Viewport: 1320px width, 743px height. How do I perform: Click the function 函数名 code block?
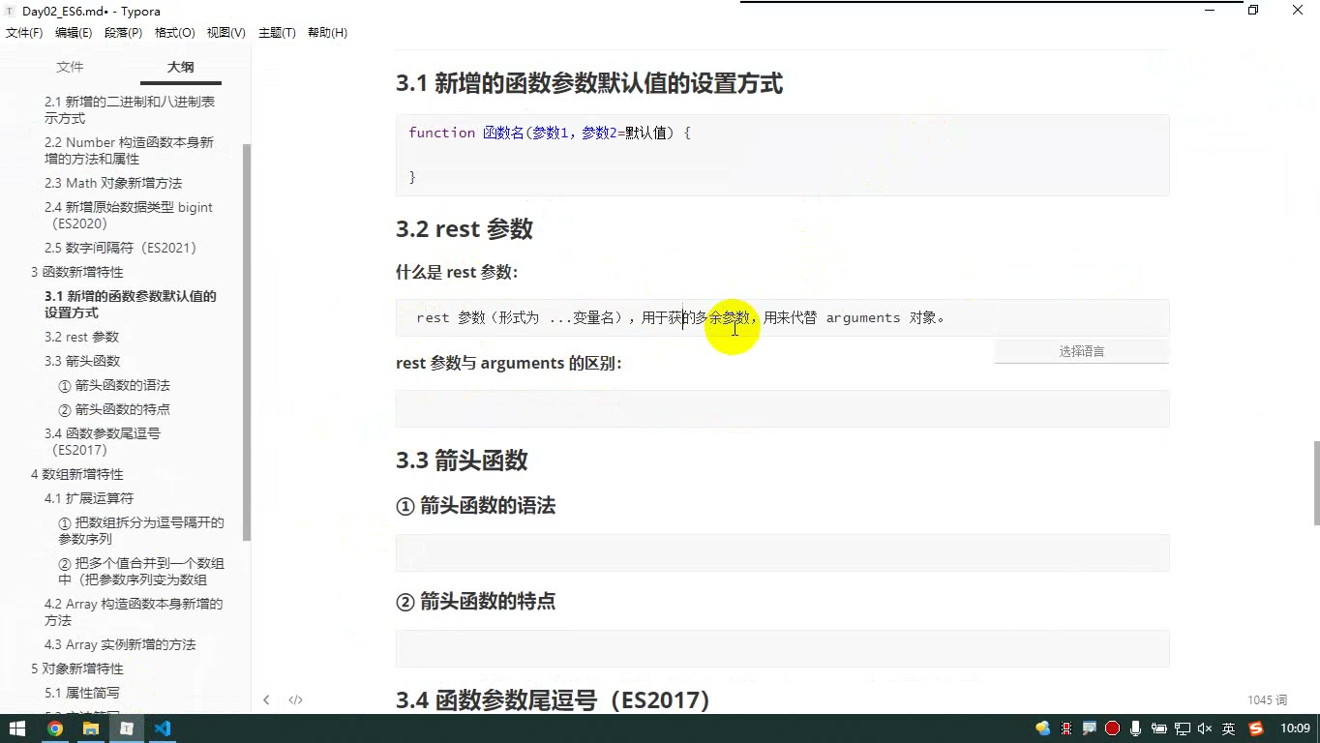click(782, 155)
